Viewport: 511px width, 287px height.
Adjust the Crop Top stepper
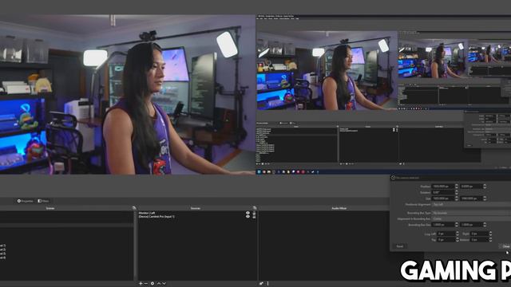tap(458, 239)
